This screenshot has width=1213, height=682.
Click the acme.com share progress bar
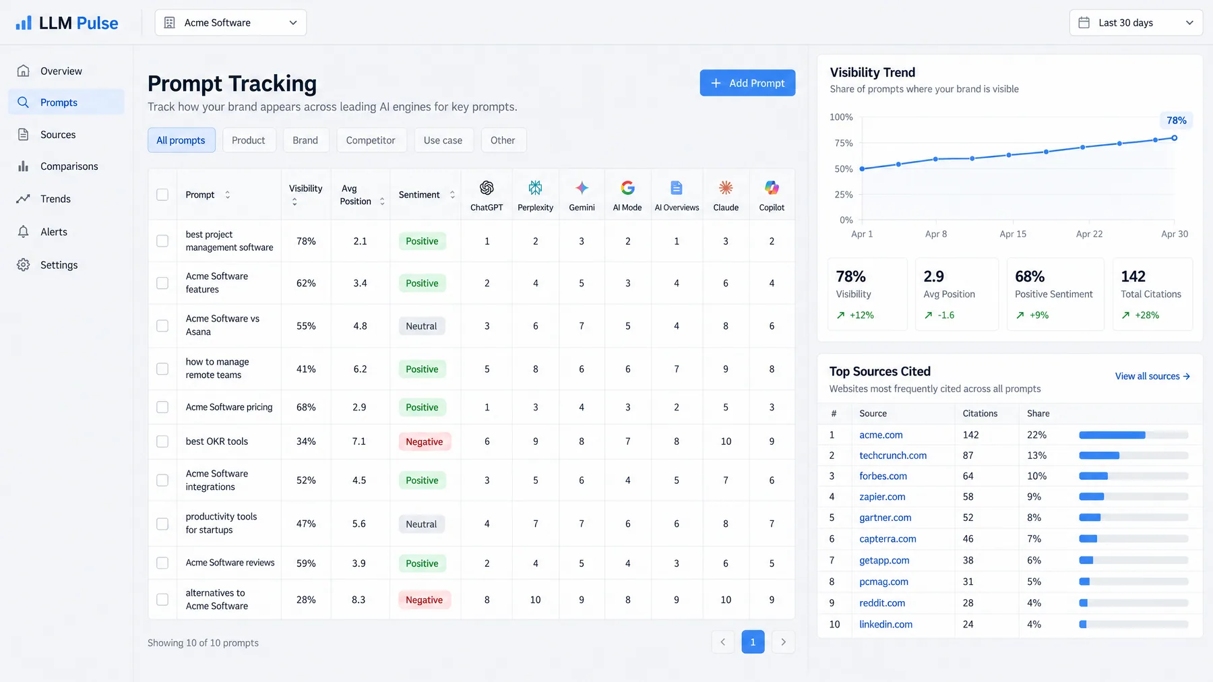pyautogui.click(x=1133, y=435)
